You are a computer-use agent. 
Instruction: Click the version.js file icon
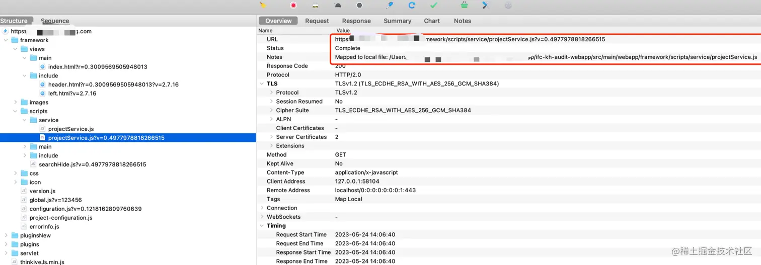[24, 191]
